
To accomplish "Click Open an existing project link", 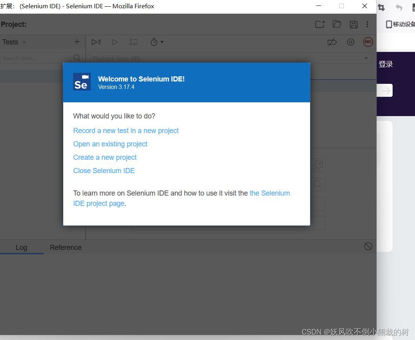I will pyautogui.click(x=110, y=144).
